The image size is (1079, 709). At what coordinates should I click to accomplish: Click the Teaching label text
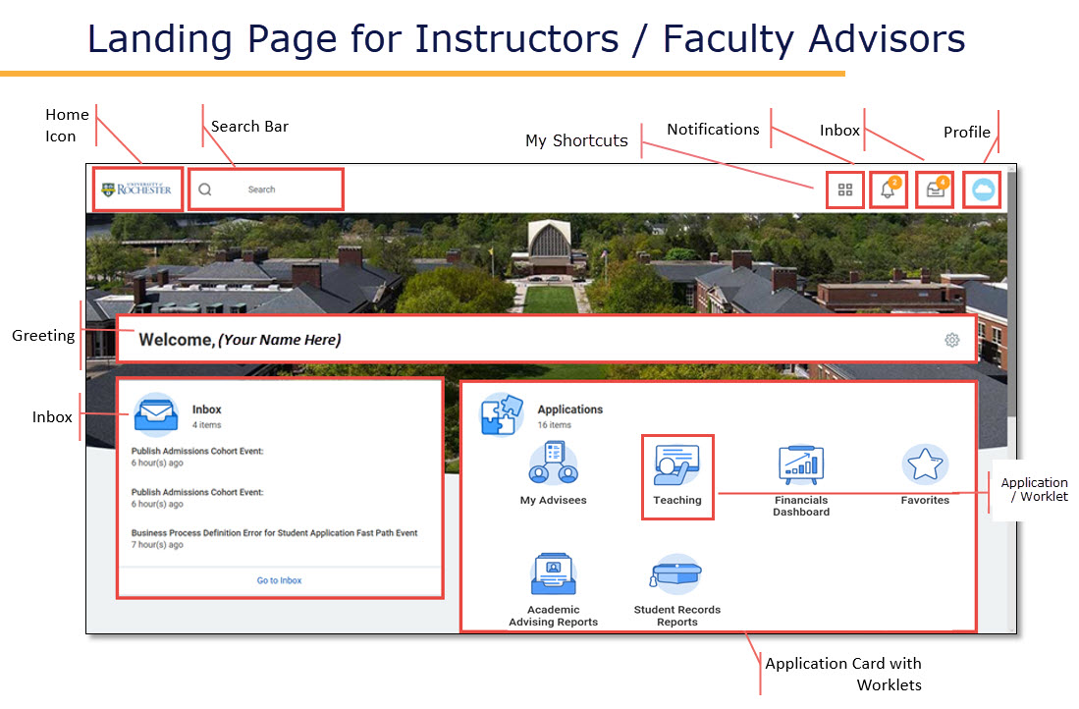(x=677, y=501)
